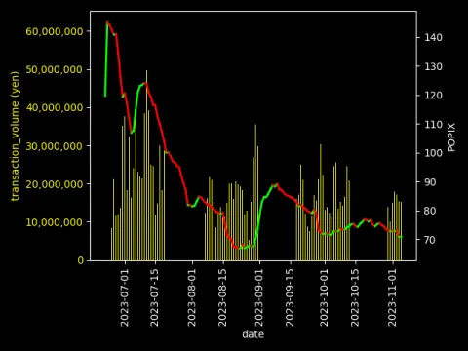Click the 140 POPIX tick label
The width and height of the screenshot is (468, 351).
434,38
